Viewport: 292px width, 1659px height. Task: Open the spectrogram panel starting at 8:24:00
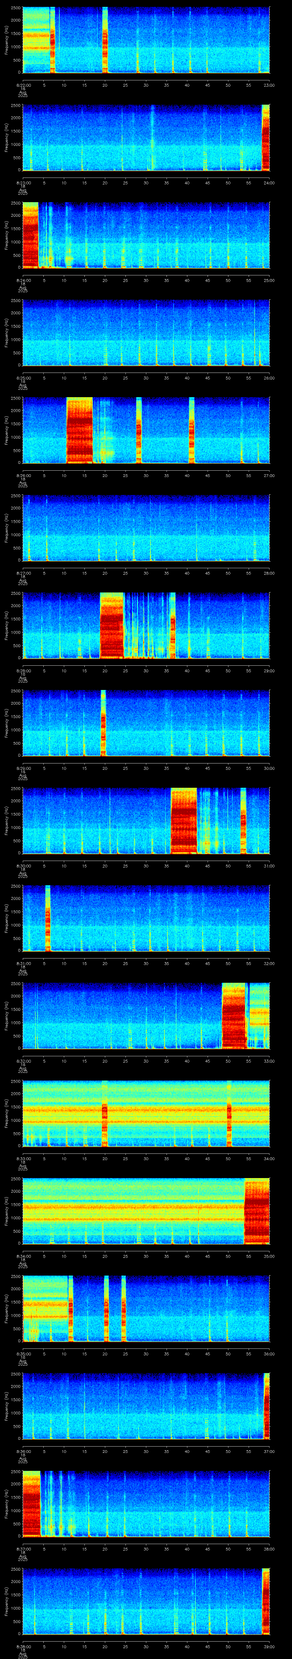pos(146,235)
